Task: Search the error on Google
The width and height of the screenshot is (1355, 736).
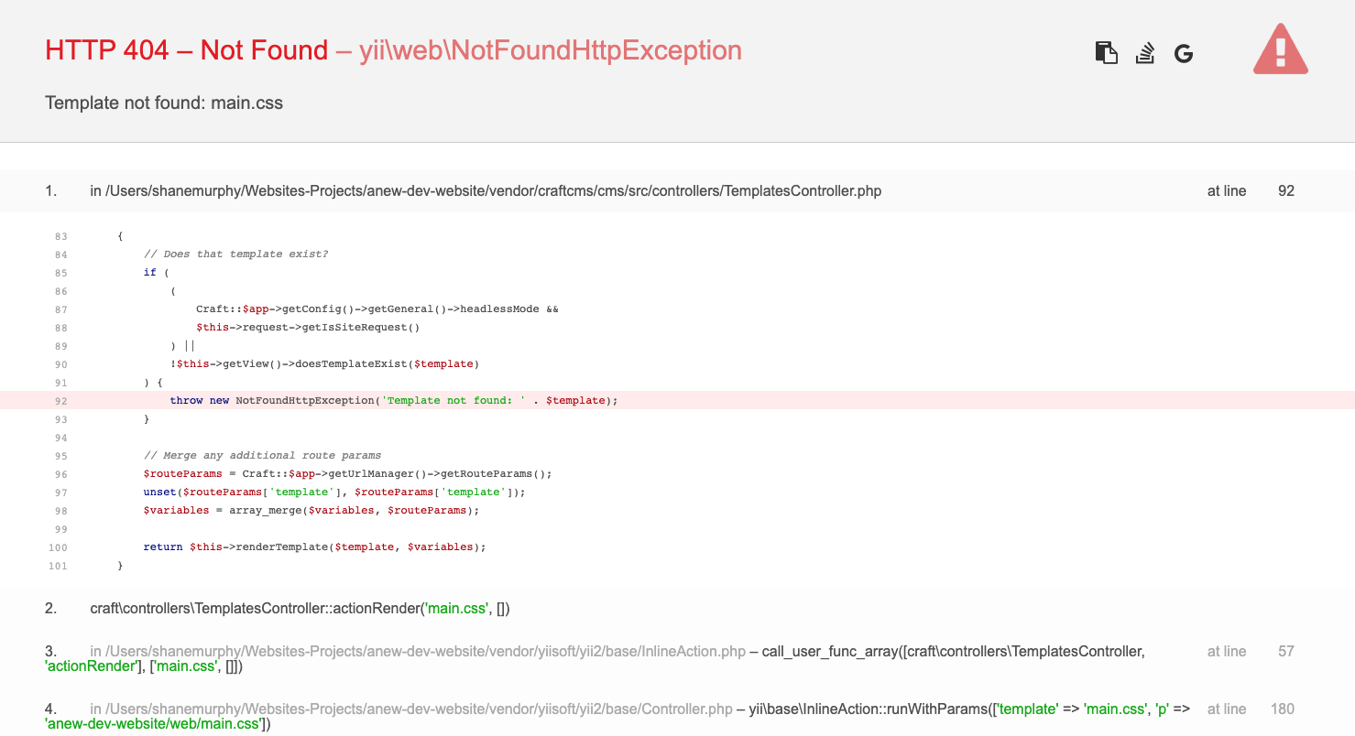Action: pos(1184,53)
